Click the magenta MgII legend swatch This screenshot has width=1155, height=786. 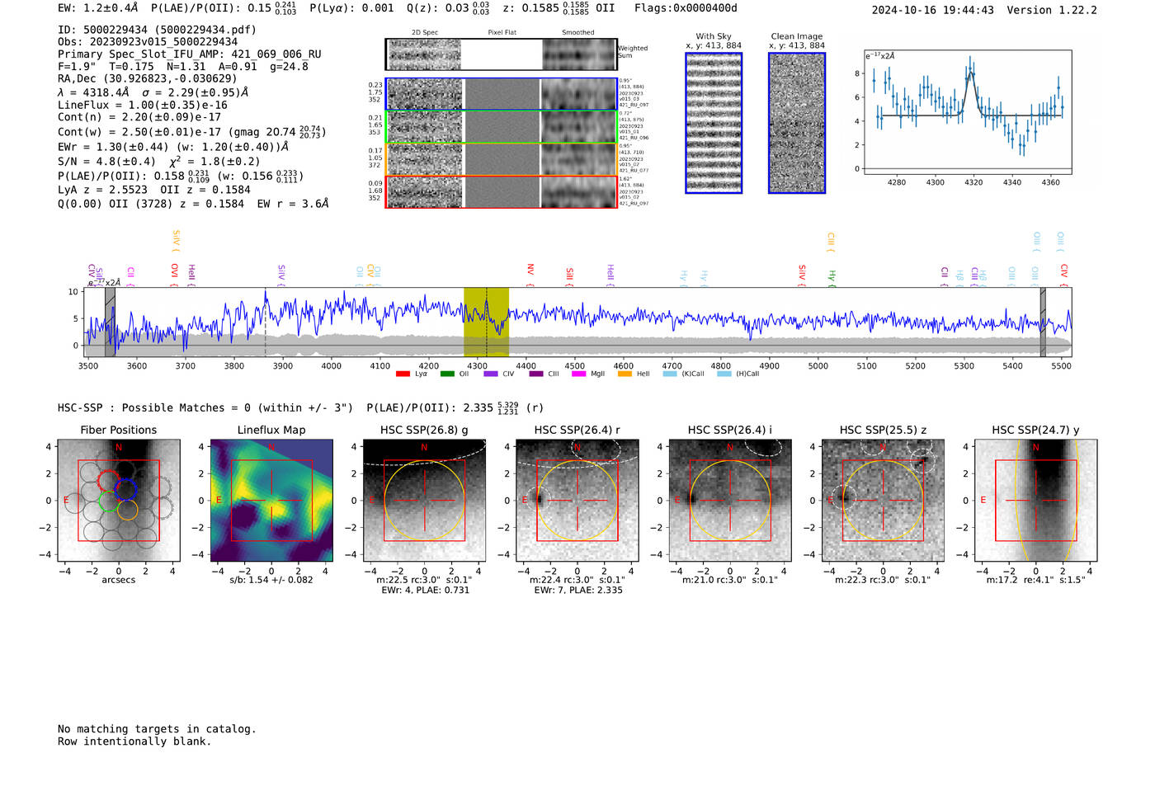coord(580,374)
